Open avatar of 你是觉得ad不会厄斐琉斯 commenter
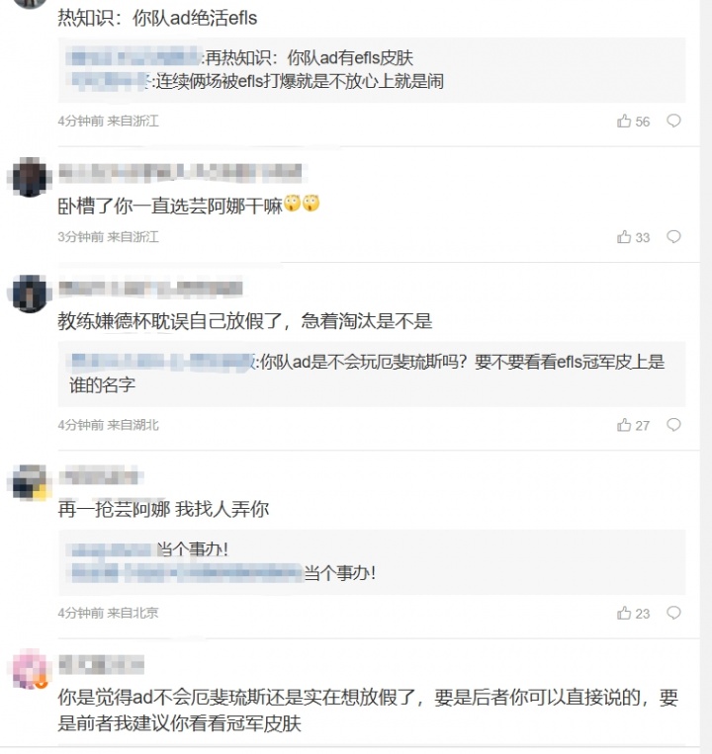Screen dimensions: 712x754 click(x=31, y=670)
